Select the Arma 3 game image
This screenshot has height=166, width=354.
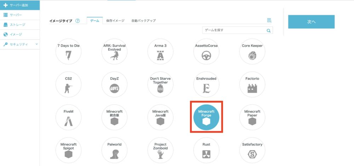point(160,51)
